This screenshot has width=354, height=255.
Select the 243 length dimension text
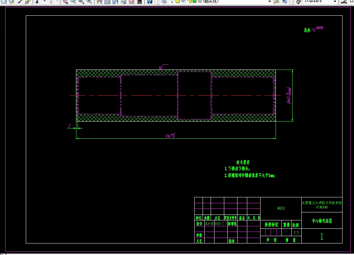coord(170,136)
